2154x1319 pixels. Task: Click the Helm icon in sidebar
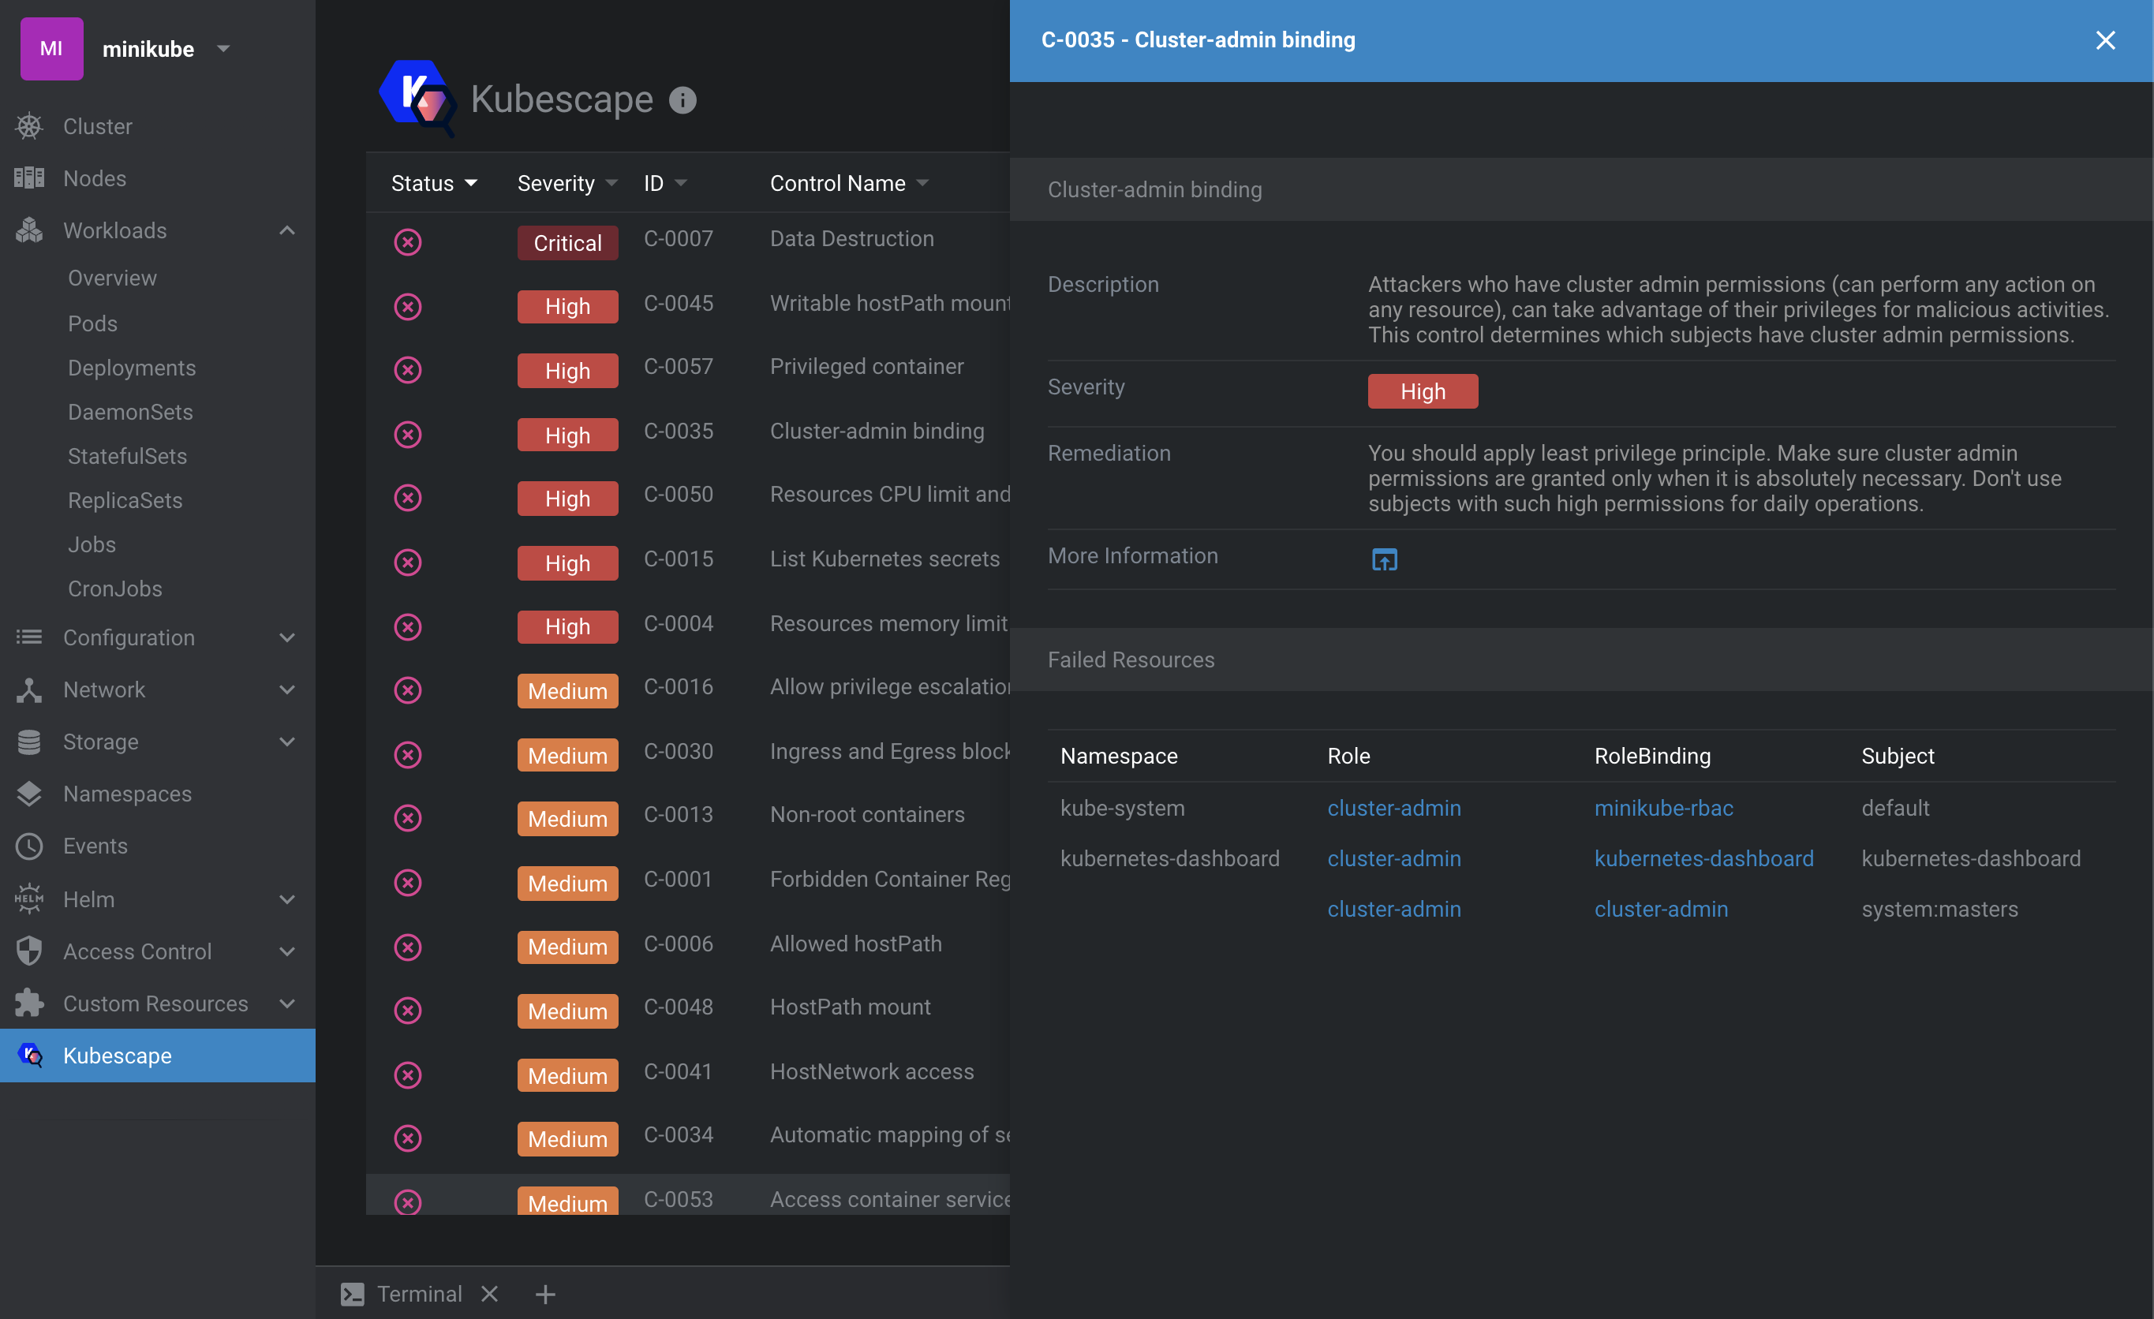pyautogui.click(x=29, y=899)
